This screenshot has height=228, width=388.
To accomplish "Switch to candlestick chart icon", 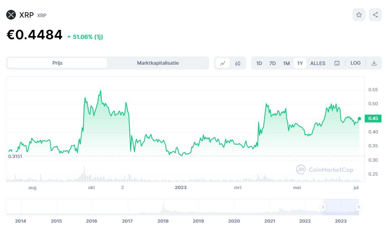I will tap(238, 63).
